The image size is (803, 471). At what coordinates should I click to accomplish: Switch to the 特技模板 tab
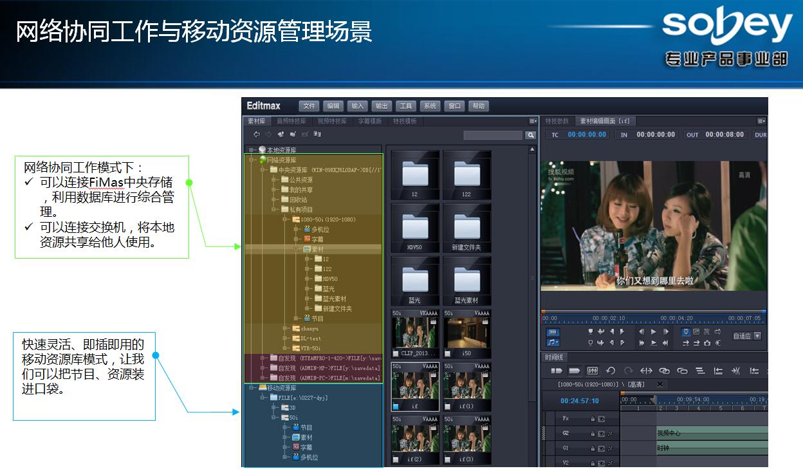point(405,121)
